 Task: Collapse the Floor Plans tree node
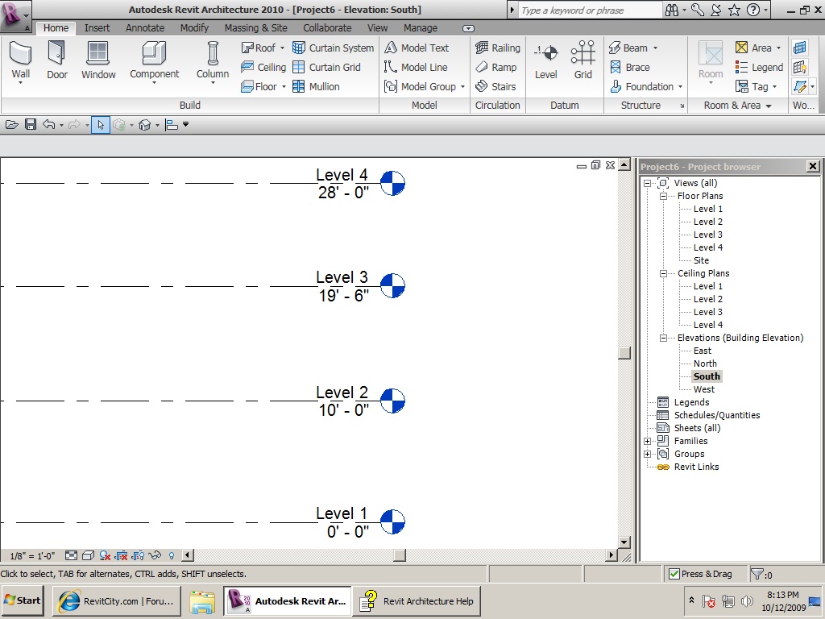[664, 196]
